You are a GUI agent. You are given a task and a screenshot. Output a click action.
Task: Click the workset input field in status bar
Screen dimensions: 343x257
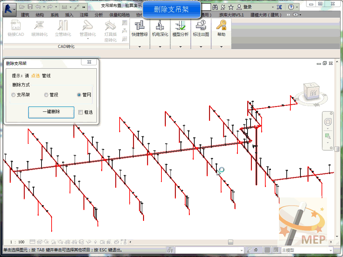click(x=209, y=250)
